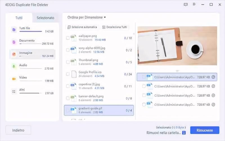Viewport: 225px width, 141px height.
Task: Open the Audio category
Action: click(x=32, y=67)
